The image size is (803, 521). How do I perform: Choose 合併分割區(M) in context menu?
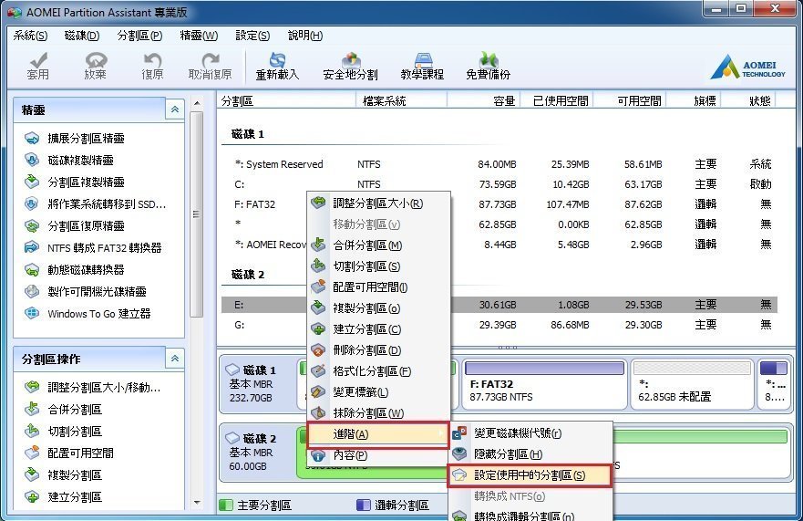coord(378,245)
